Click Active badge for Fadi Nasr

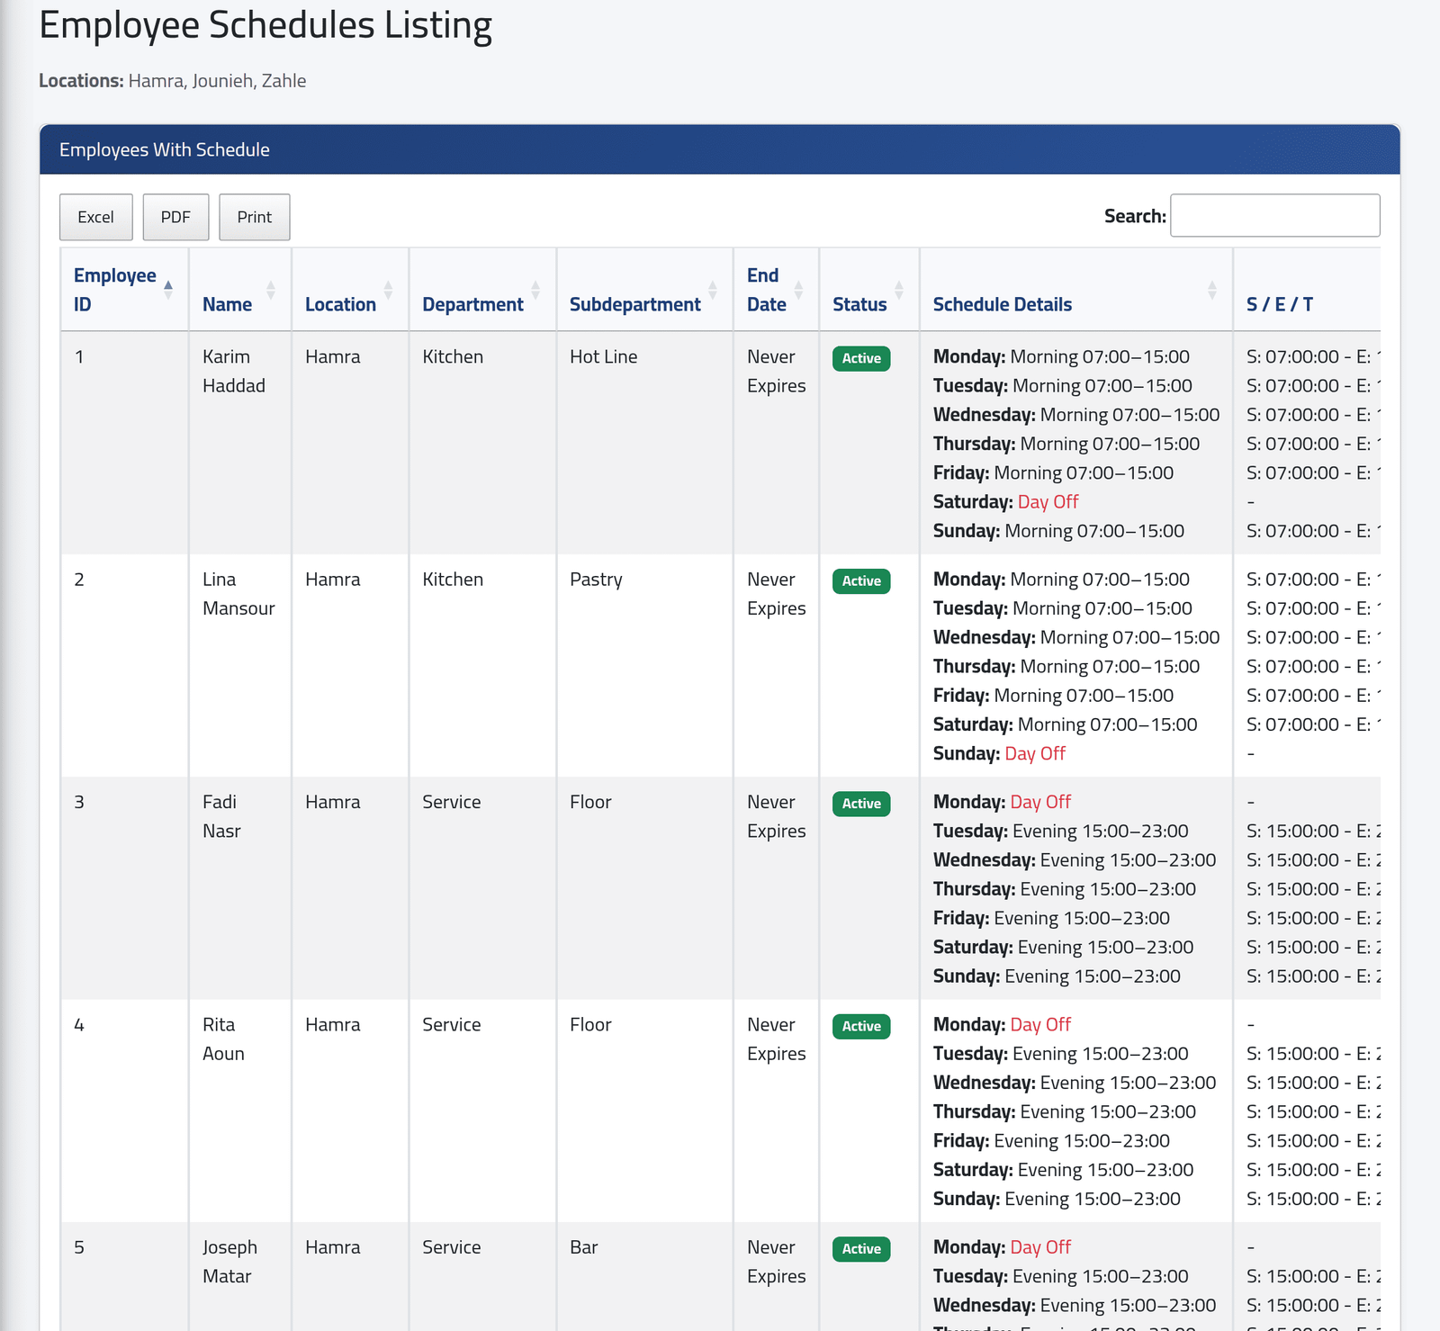(x=861, y=804)
